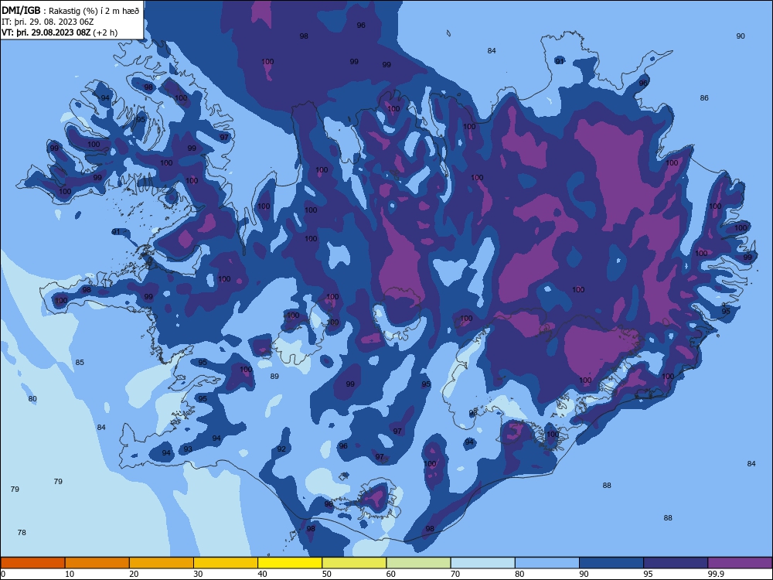Image resolution: width=773 pixels, height=580 pixels.
Task: Click the '85' humidity value on the map
Action: [80, 363]
